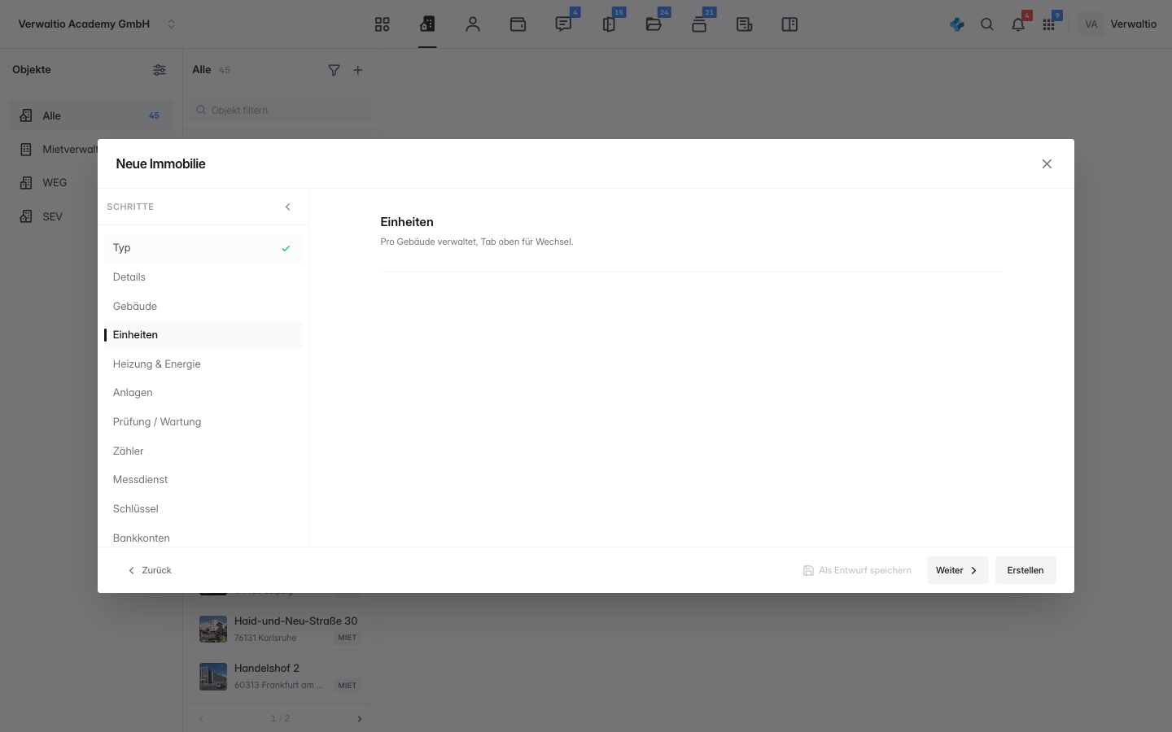Image resolution: width=1172 pixels, height=732 pixels.
Task: Open the contacts person icon in top navigation
Action: (473, 24)
